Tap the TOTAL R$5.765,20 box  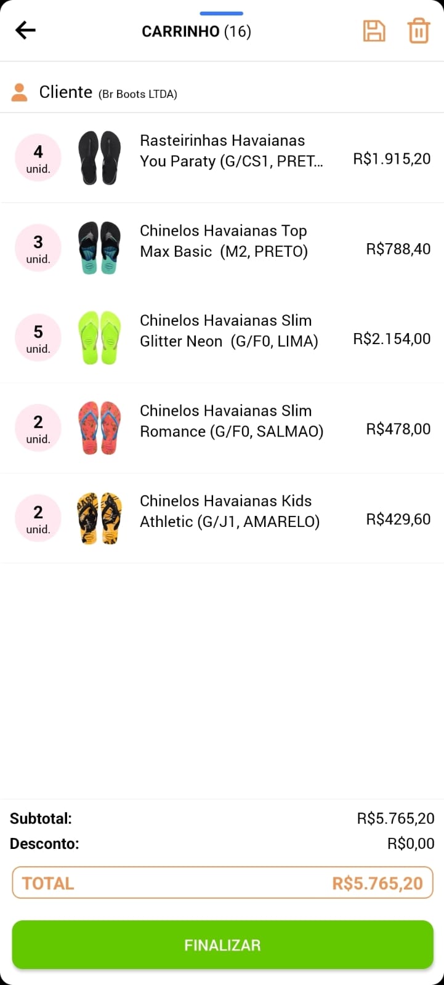coord(222,883)
